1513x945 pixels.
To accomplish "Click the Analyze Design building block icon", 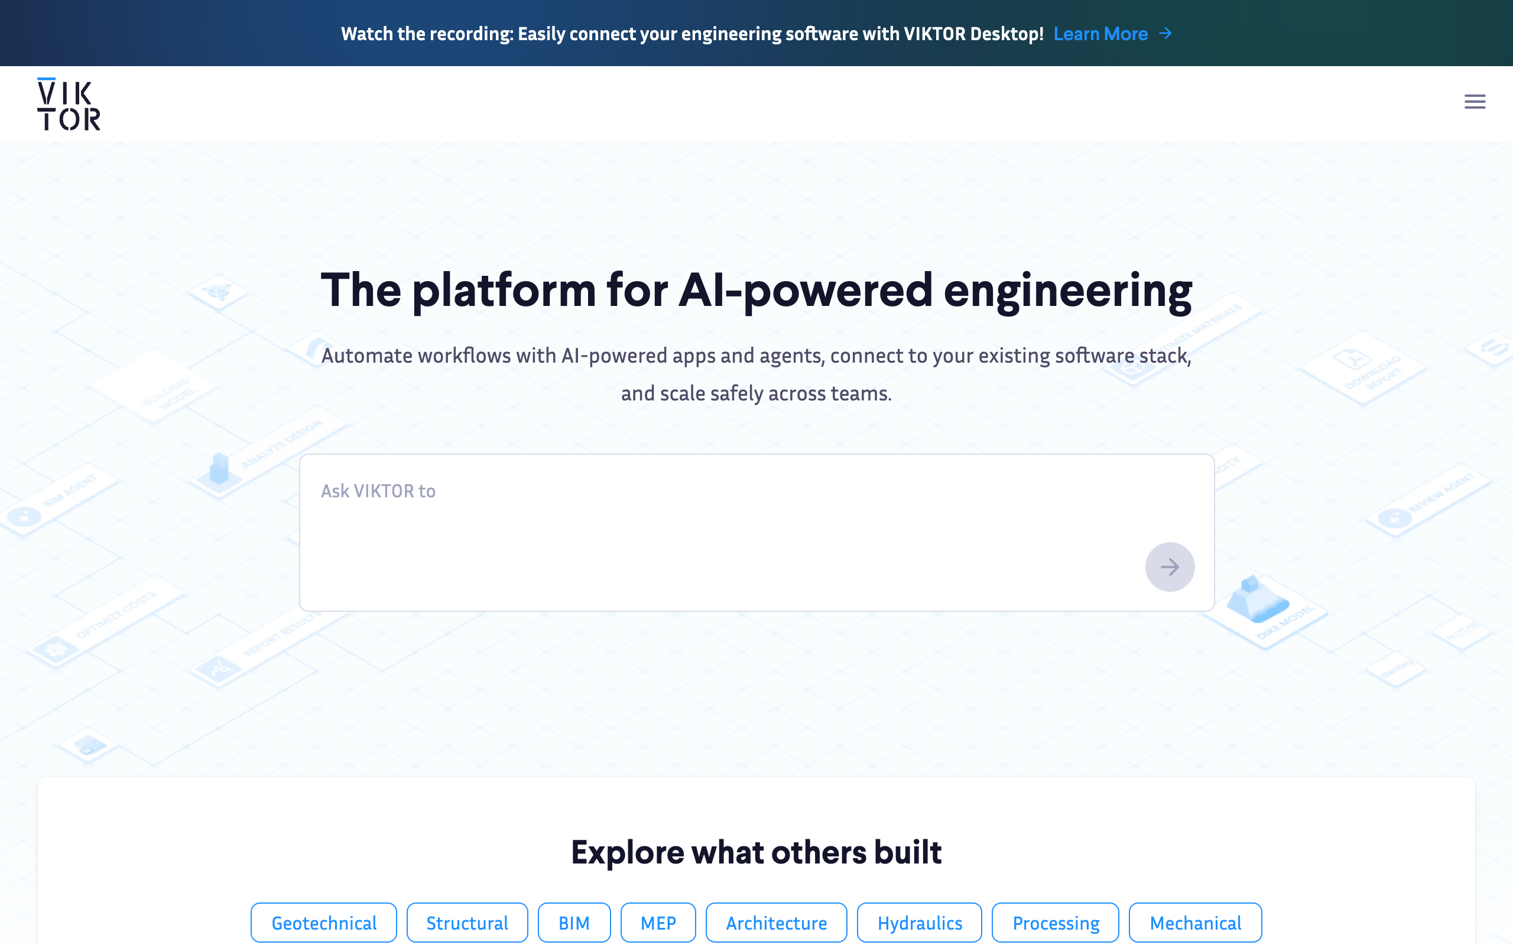I will [219, 469].
